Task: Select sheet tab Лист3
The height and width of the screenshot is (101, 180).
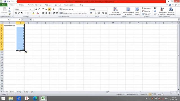Action: click(26, 92)
